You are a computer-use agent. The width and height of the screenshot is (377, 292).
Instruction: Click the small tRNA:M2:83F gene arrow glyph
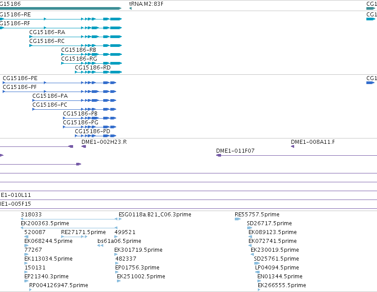(x=130, y=9)
